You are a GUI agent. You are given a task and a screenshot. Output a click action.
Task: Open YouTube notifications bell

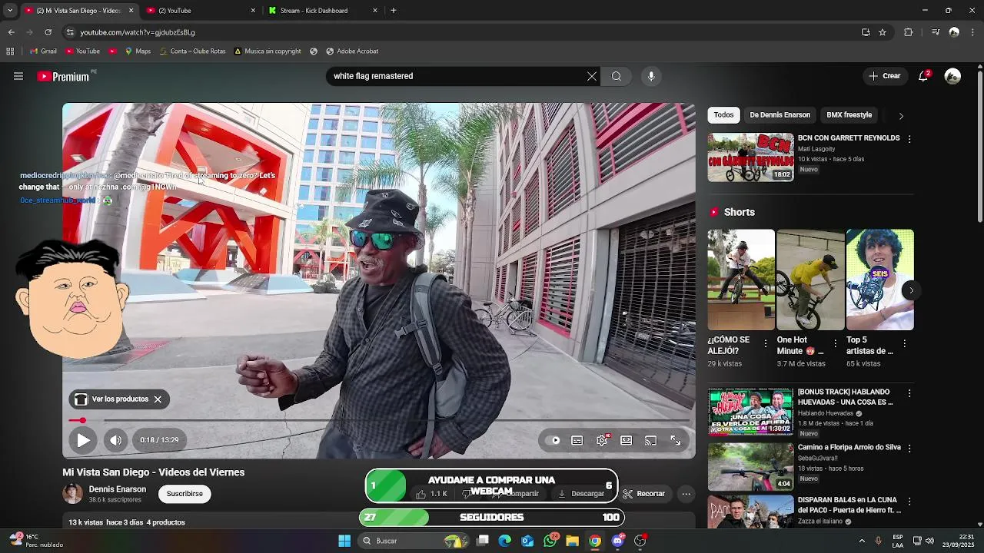pyautogui.click(x=923, y=76)
